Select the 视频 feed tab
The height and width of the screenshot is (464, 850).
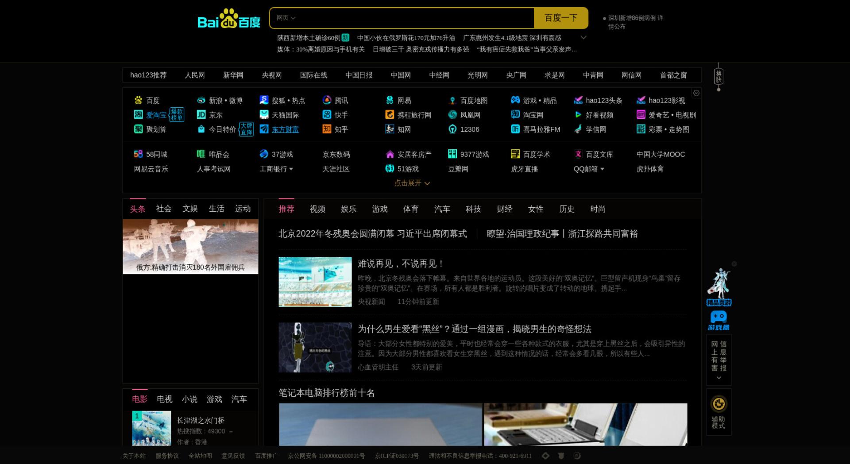(x=317, y=209)
